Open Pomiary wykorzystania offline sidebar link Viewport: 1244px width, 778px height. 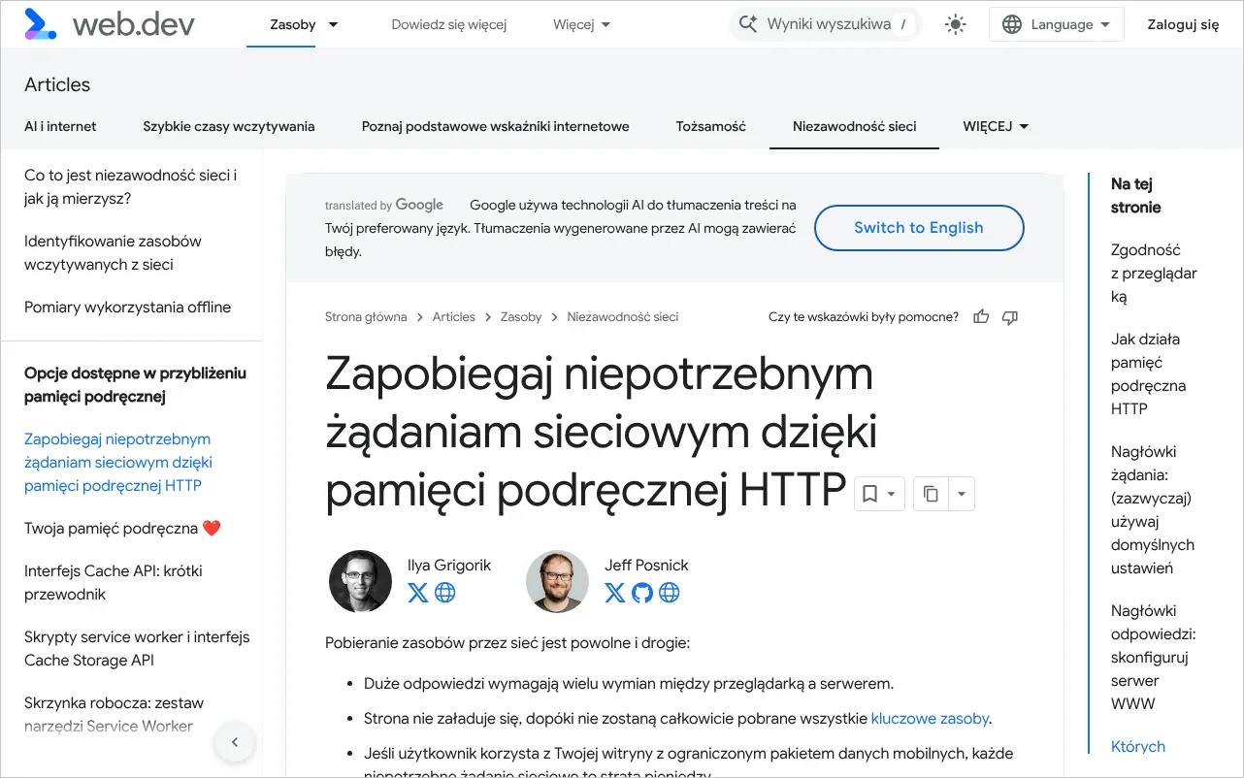(128, 308)
